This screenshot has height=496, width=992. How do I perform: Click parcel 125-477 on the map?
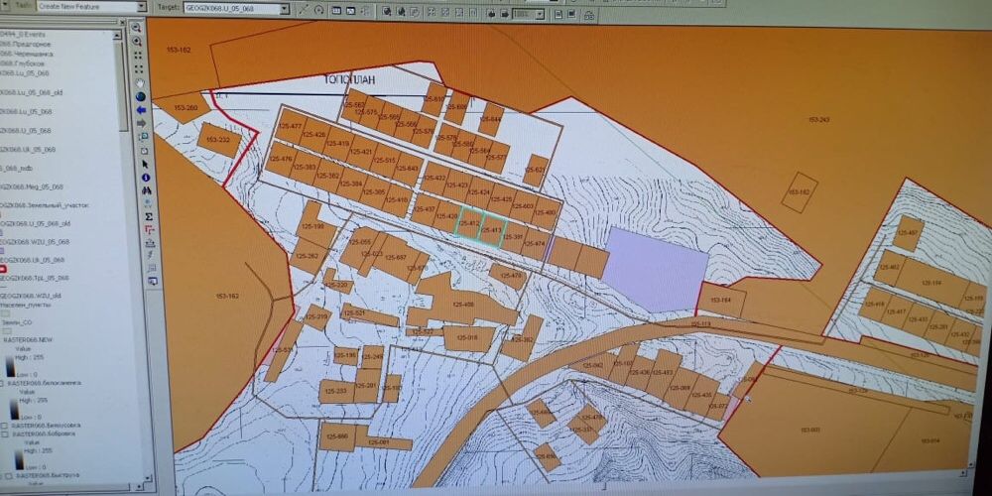point(291,125)
